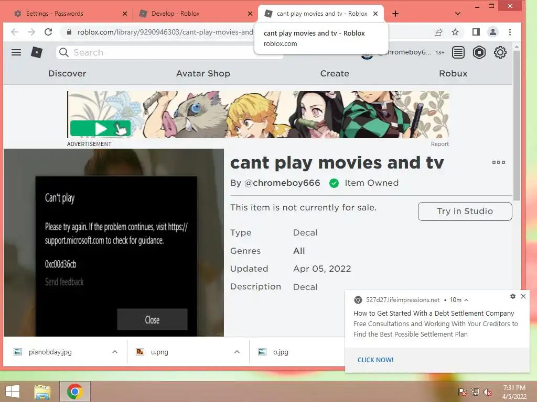This screenshot has width=537, height=402.
Task: Click the address bar URL
Action: click(x=165, y=32)
